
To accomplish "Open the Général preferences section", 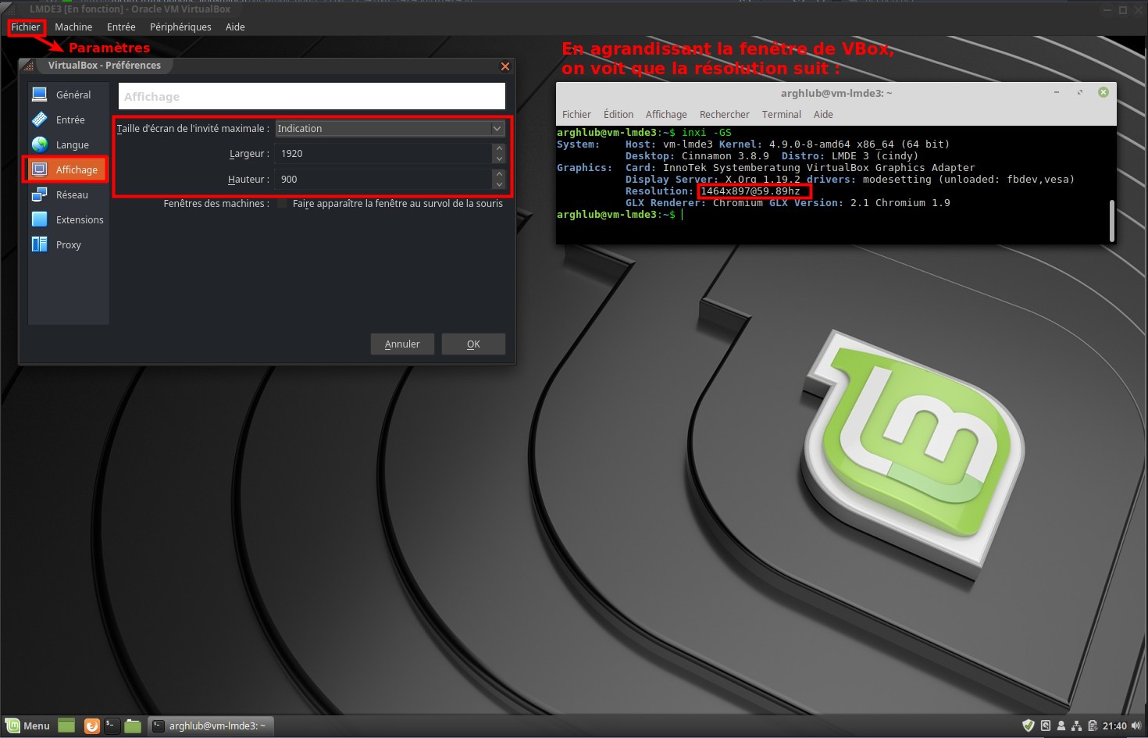I will 73,94.
